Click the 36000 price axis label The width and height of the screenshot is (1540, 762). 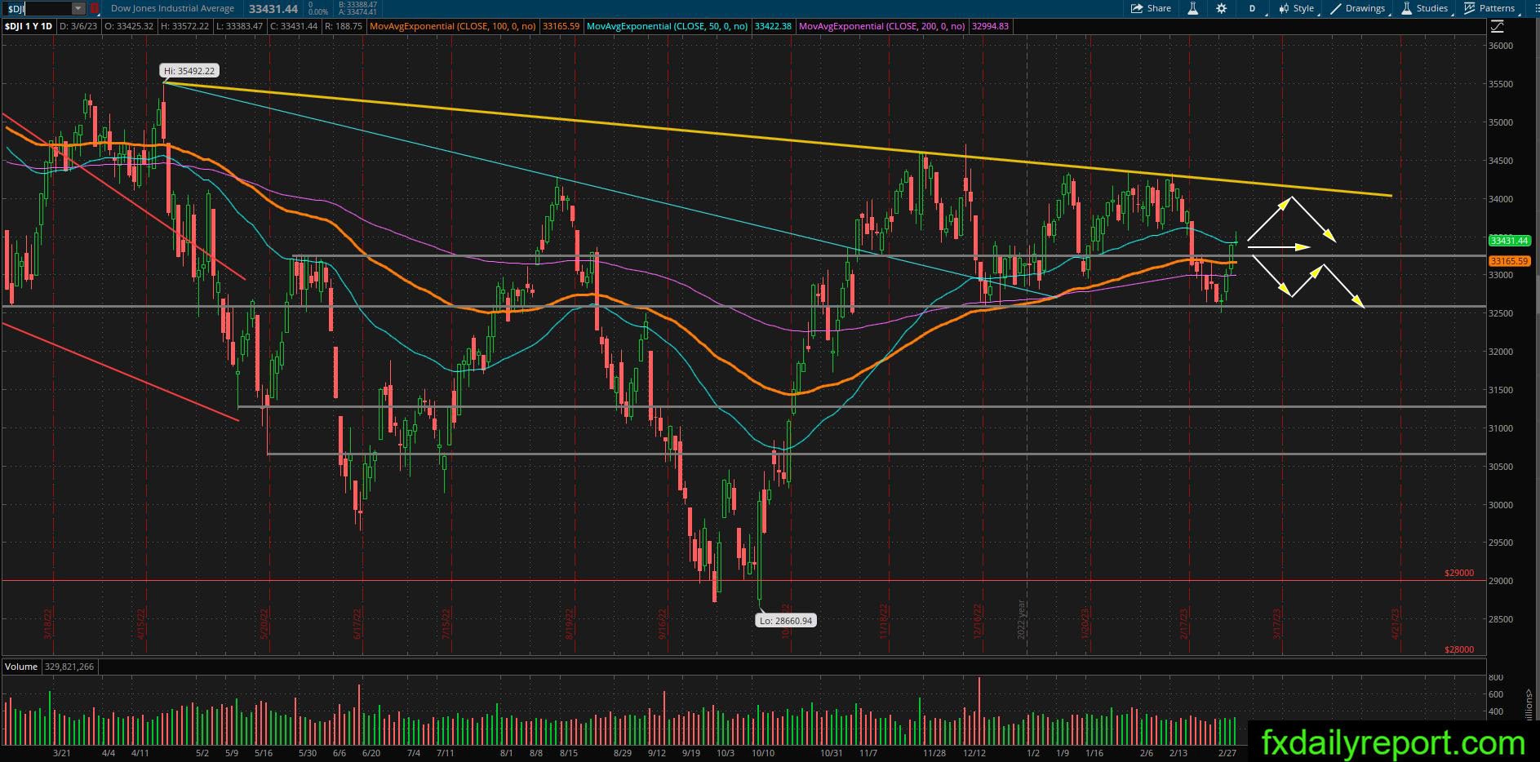coord(1501,46)
